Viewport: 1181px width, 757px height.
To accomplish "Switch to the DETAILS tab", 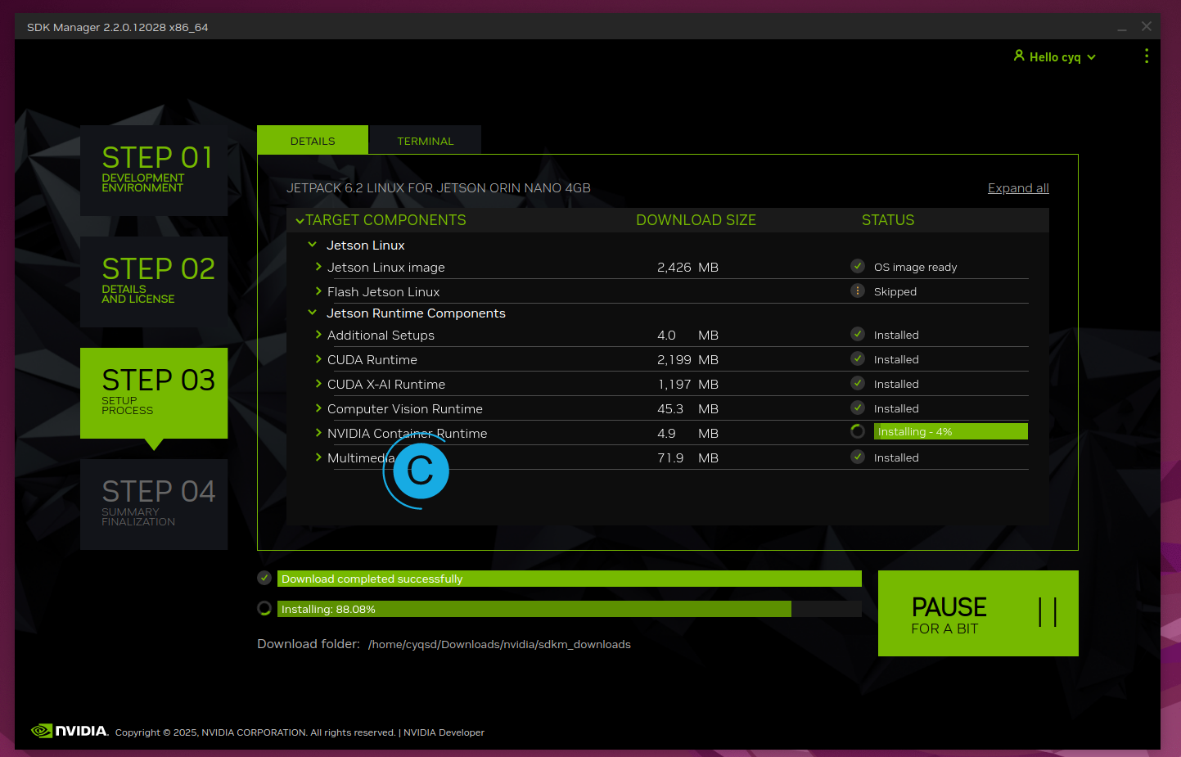I will pyautogui.click(x=313, y=140).
